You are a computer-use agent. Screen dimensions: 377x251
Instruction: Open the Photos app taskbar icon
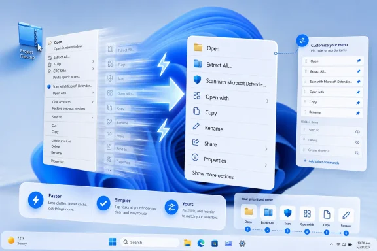[x=228, y=244]
